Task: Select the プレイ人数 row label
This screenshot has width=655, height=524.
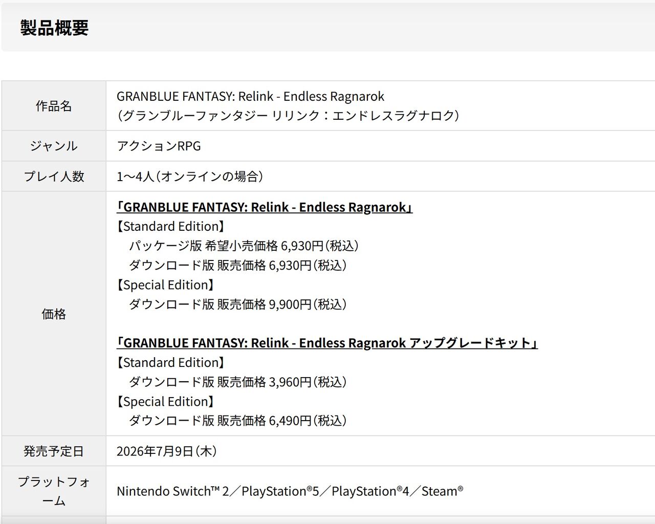Action: (54, 177)
